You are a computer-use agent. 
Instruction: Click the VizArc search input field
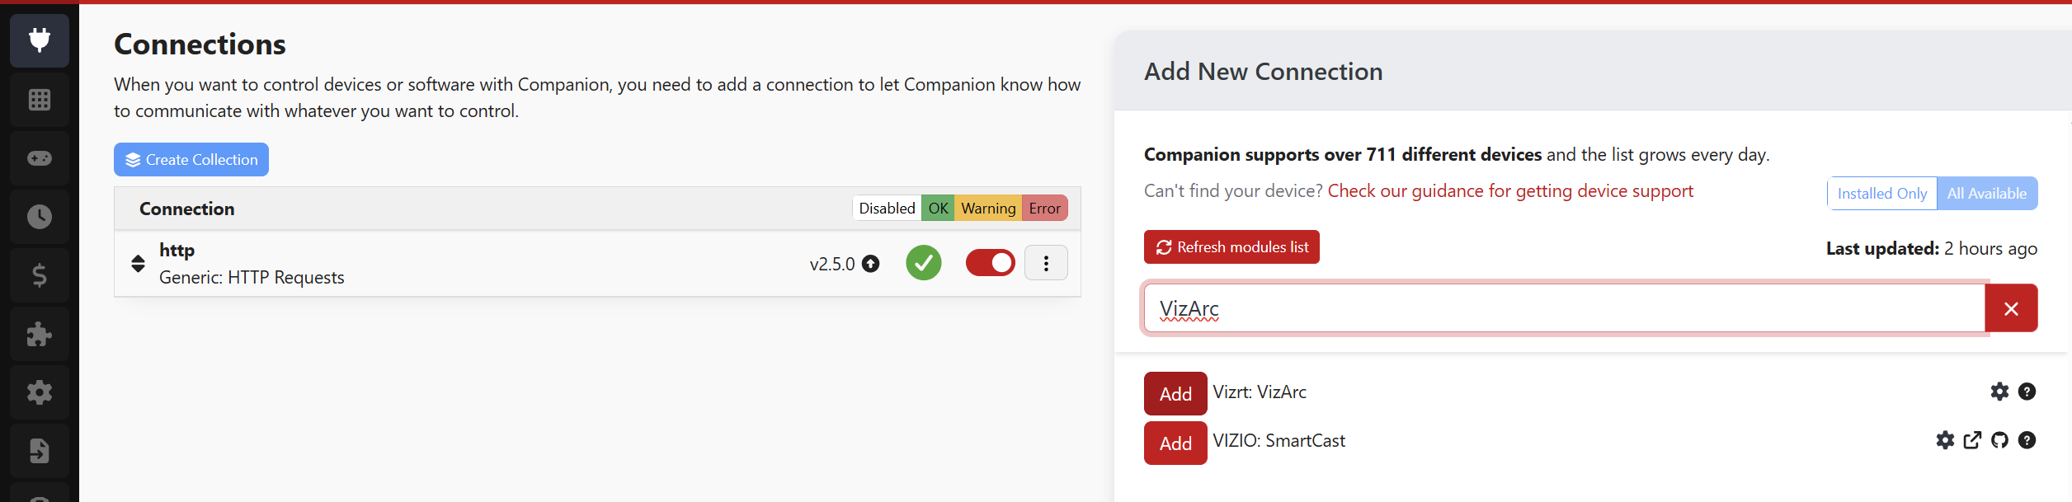point(1563,309)
